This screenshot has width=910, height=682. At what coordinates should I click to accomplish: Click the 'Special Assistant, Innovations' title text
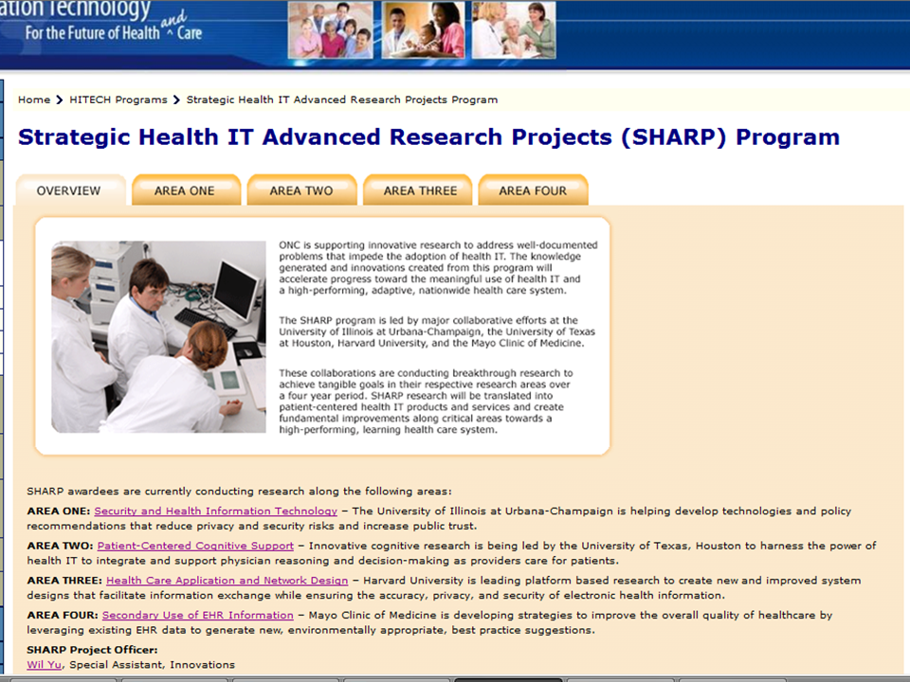(x=152, y=665)
